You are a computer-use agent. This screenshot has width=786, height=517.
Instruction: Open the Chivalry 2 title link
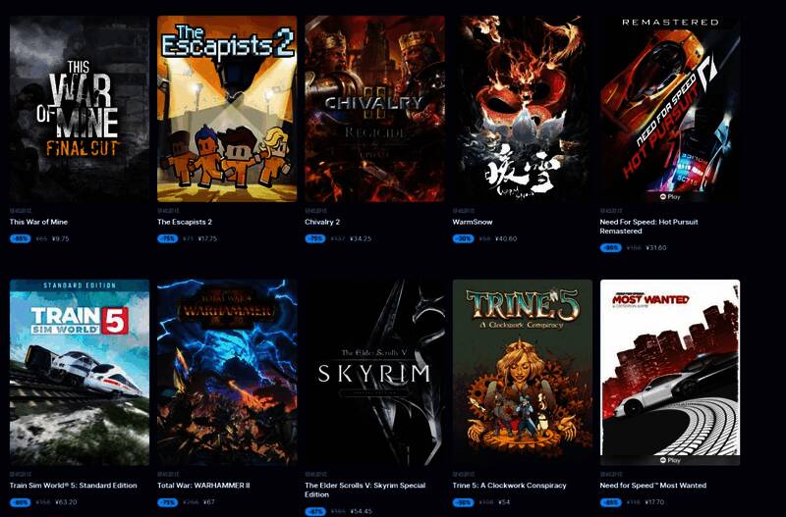(322, 222)
